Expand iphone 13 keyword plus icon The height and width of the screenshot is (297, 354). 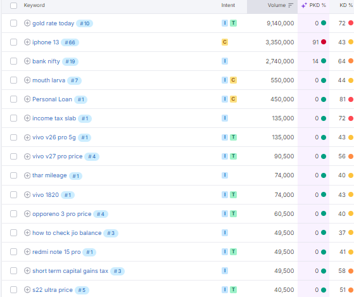(x=27, y=42)
